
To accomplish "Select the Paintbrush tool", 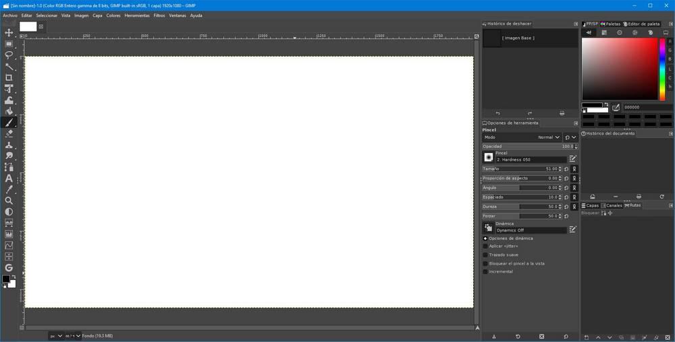I will (9, 123).
